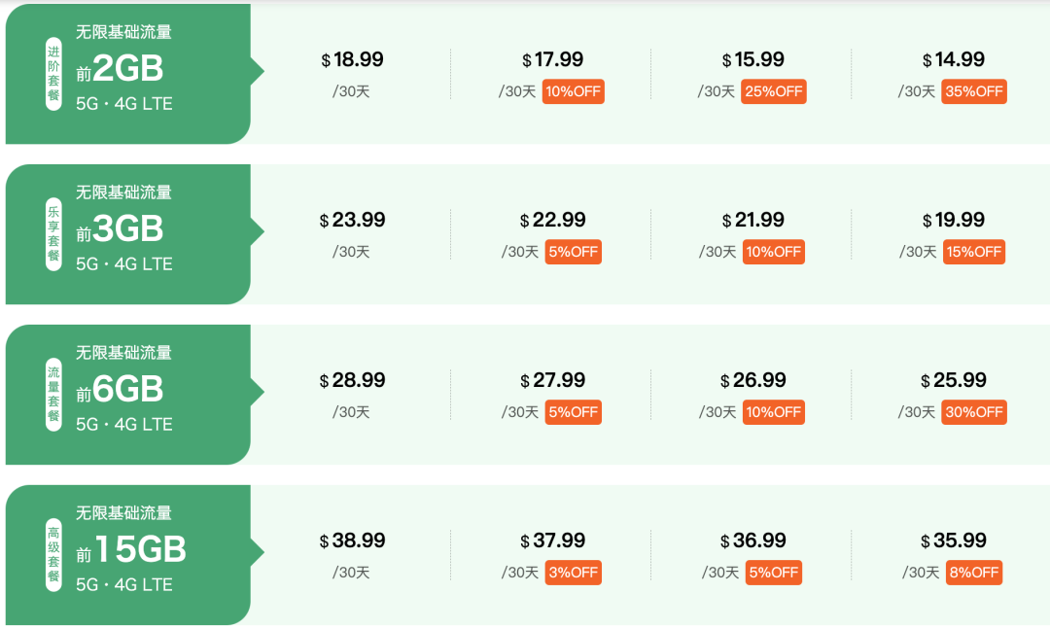
Task: Choose the 8%OFF discount badge
Action: (974, 573)
